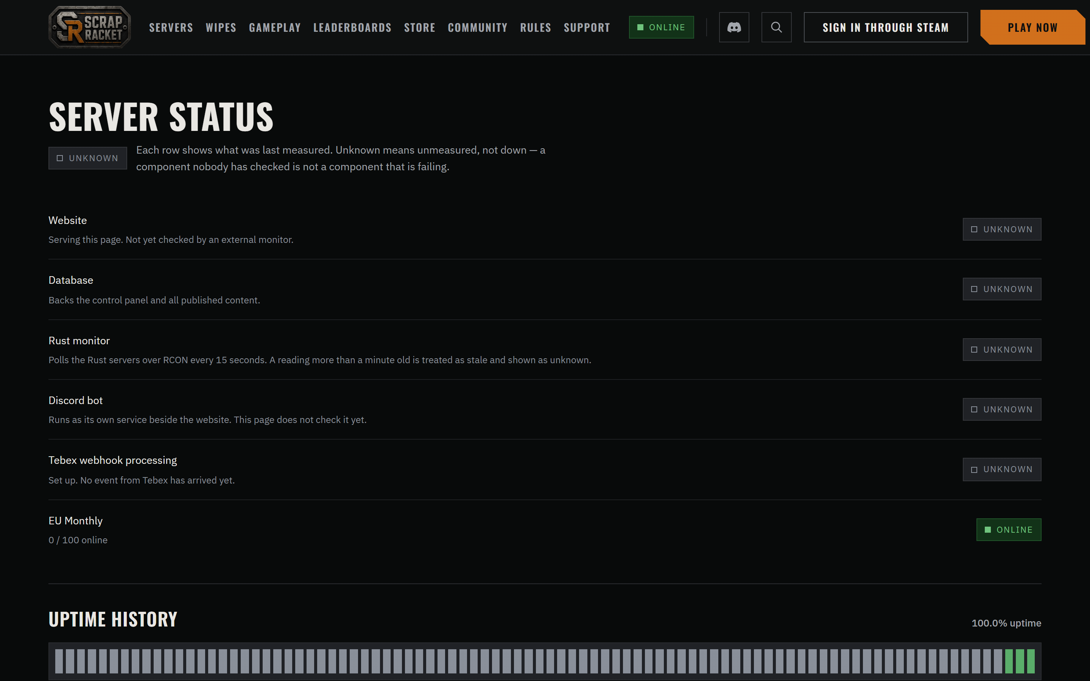Click the Database row UNKNOWN badge

click(x=1002, y=289)
